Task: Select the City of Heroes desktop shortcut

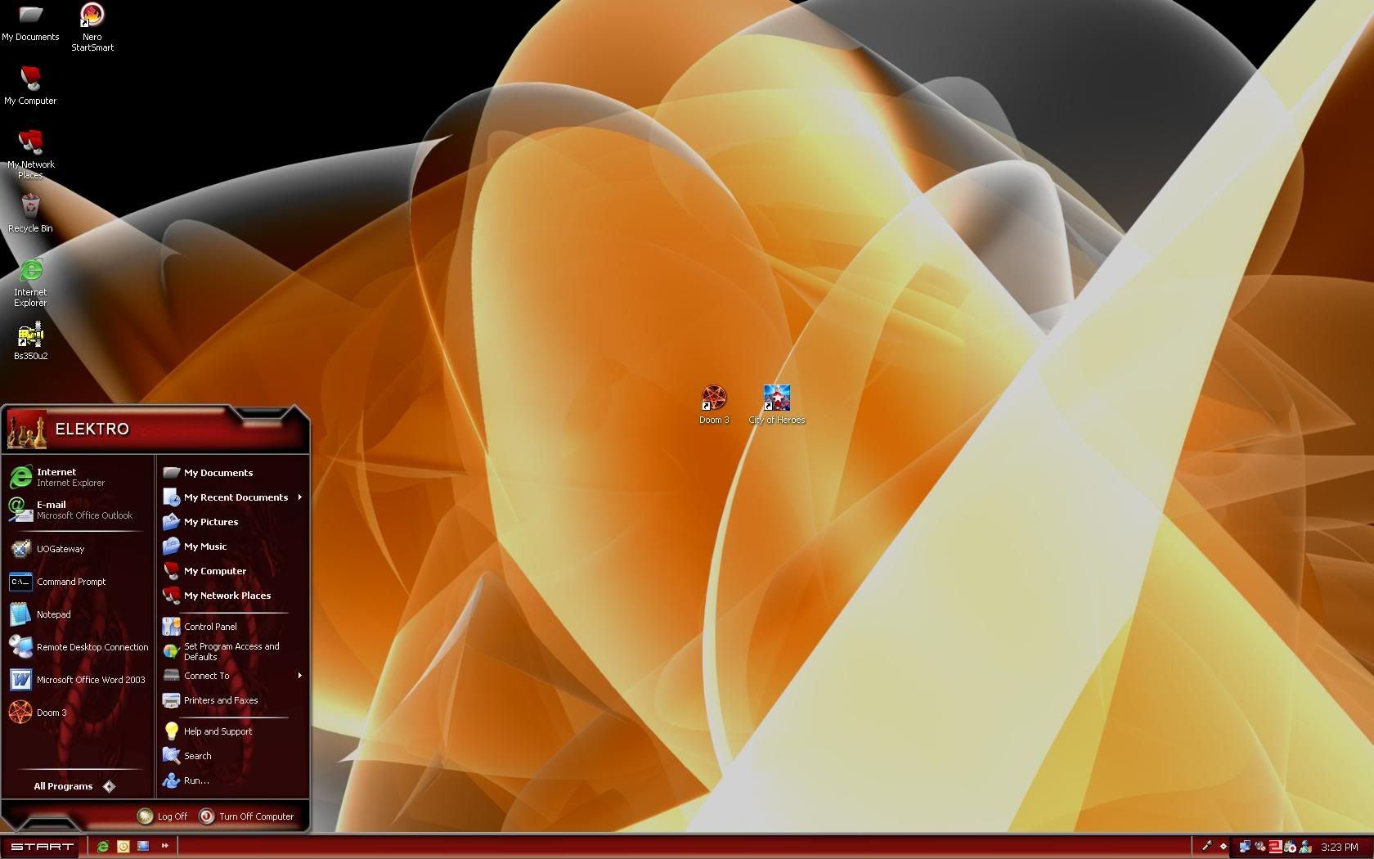Action: [776, 405]
